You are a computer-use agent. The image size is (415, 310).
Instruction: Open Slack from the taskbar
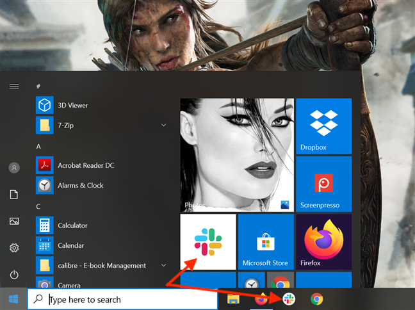tap(289, 299)
